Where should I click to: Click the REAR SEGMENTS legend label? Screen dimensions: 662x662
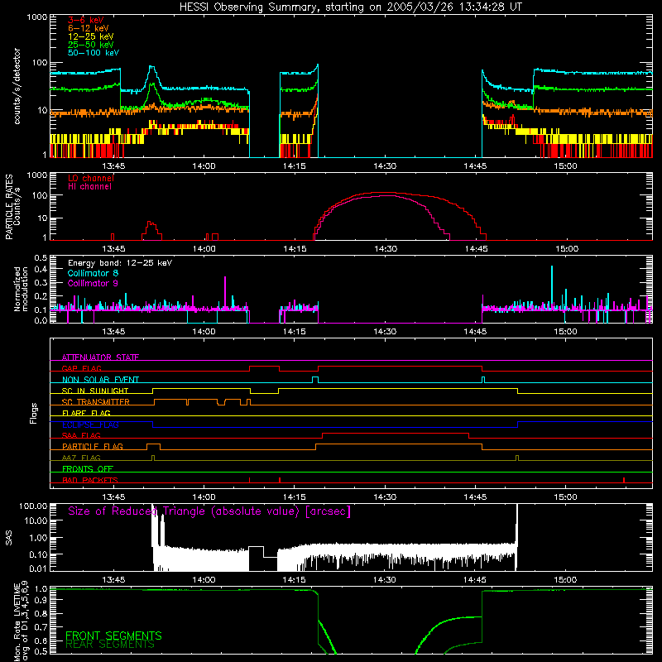click(x=110, y=645)
